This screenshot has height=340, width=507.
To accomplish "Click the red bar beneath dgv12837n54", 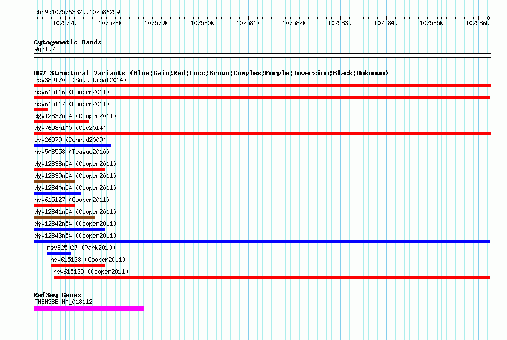I will point(62,122).
